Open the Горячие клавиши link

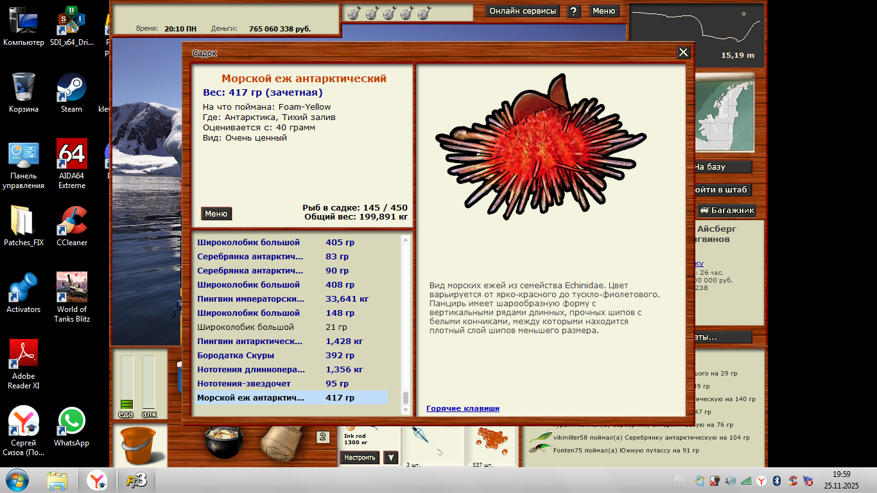(462, 408)
